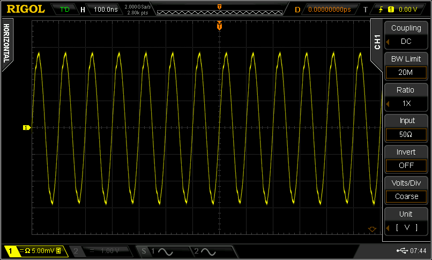This screenshot has width=432, height=260.
Task: Click the channel 1 5.00mV scale readout
Action: tap(43, 251)
